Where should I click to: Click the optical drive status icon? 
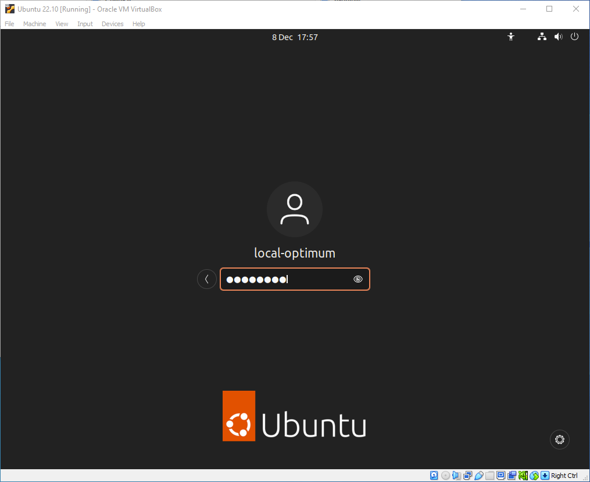point(445,476)
